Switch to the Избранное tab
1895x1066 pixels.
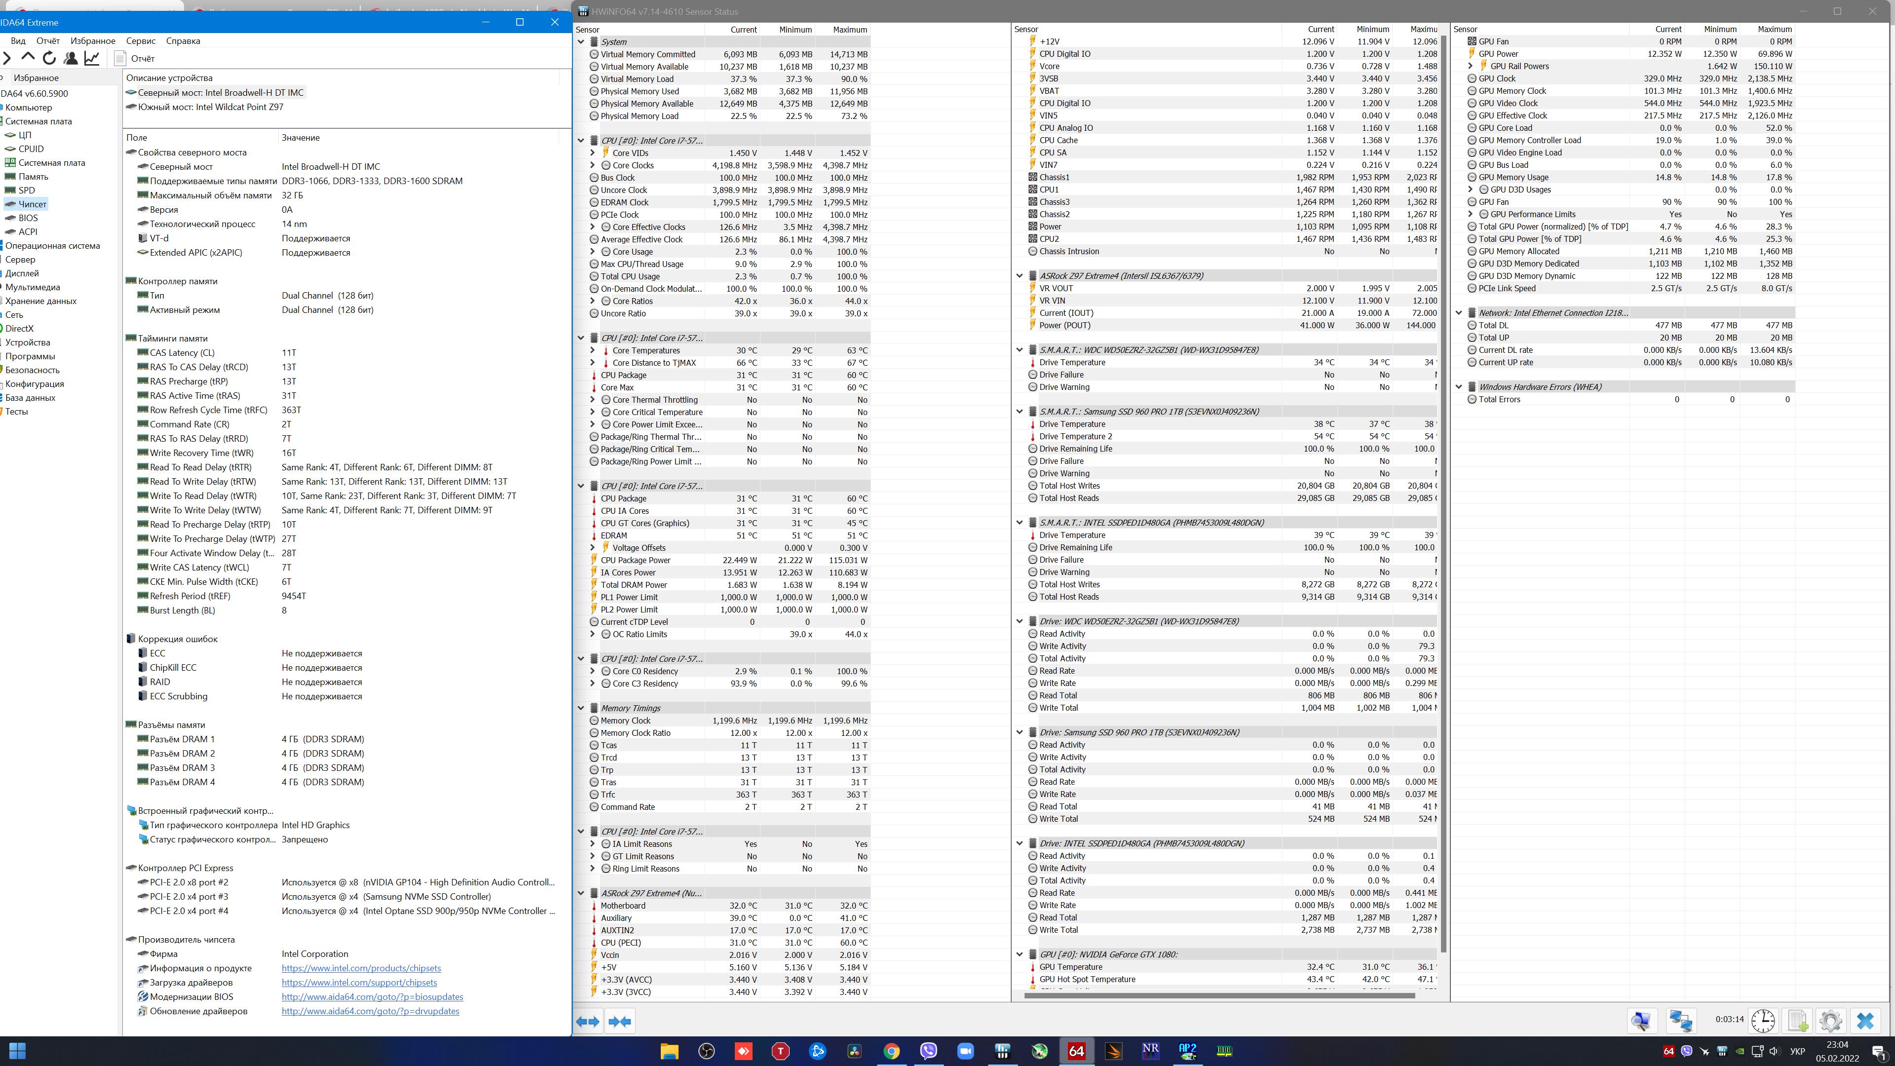(x=36, y=77)
